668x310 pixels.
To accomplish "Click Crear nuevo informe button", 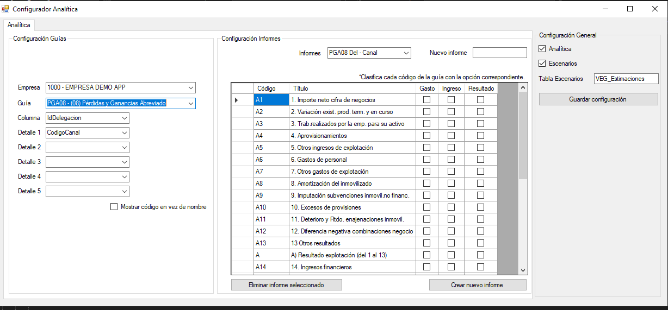I will coord(477,285).
